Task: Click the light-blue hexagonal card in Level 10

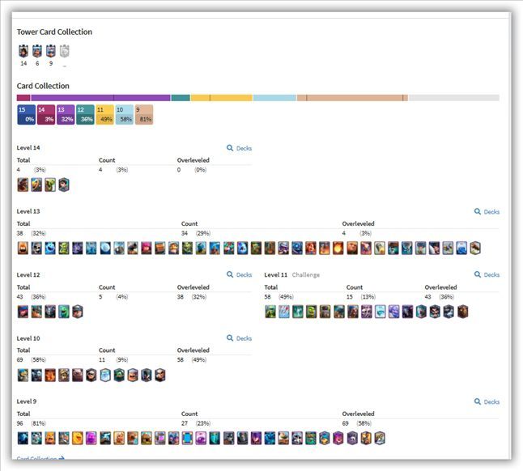Action: click(x=105, y=375)
